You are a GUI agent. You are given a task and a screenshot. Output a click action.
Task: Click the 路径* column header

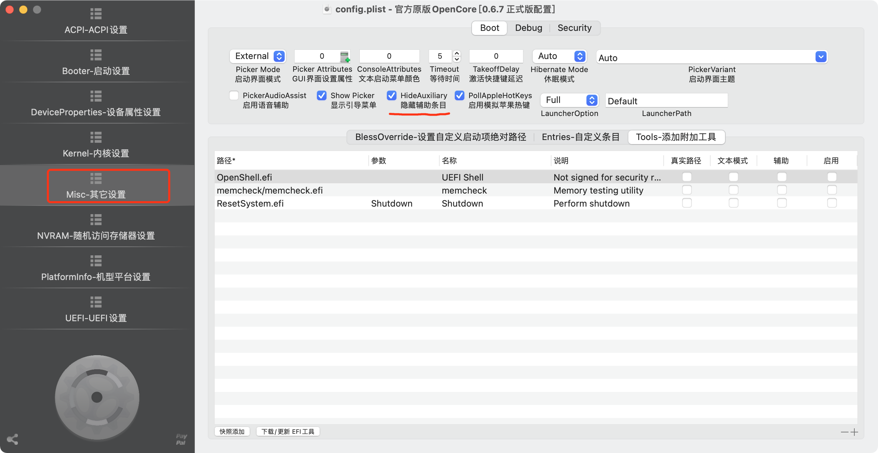pos(292,161)
